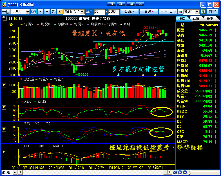Click the magnifier search icon beside symbol box
221x176 pixels.
(34, 12)
